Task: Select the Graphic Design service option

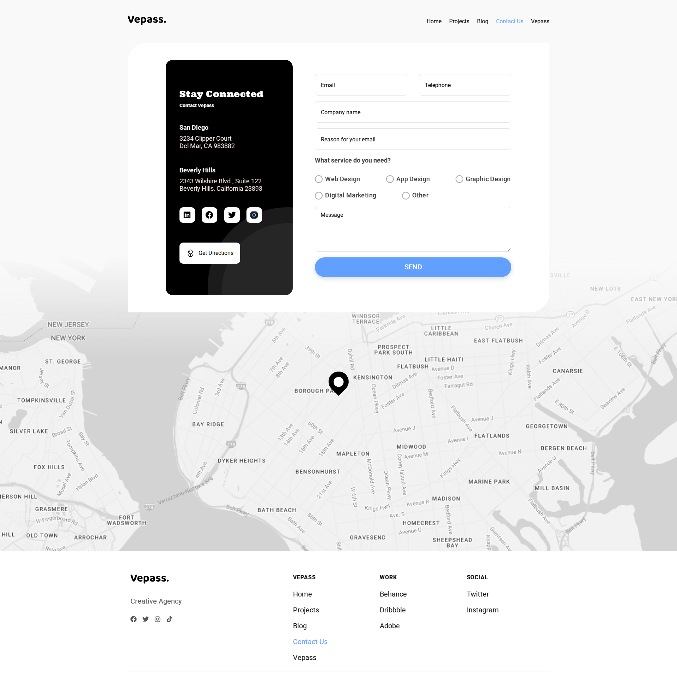Action: 459,179
